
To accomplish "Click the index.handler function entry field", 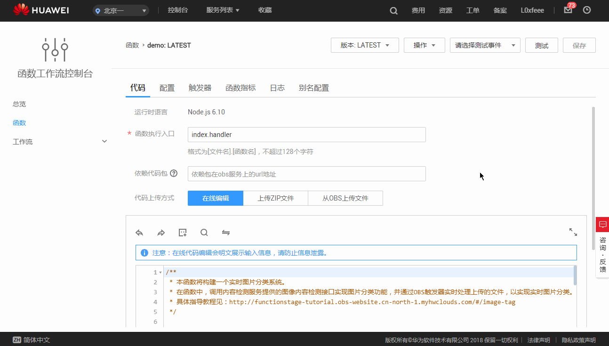I will pyautogui.click(x=306, y=135).
